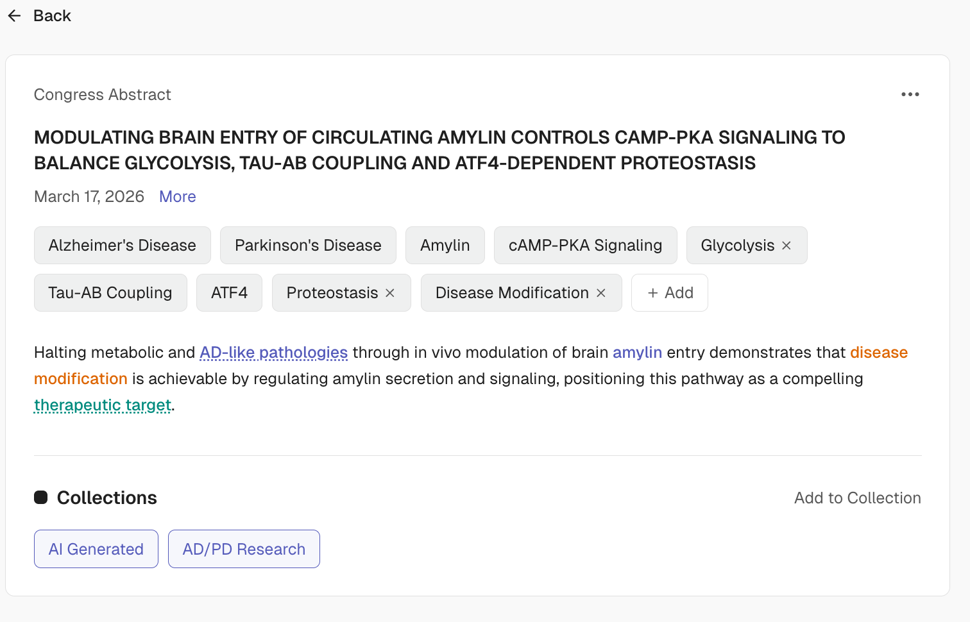Select the Alzheimer's Disease tag
The image size is (970, 622).
(x=122, y=246)
